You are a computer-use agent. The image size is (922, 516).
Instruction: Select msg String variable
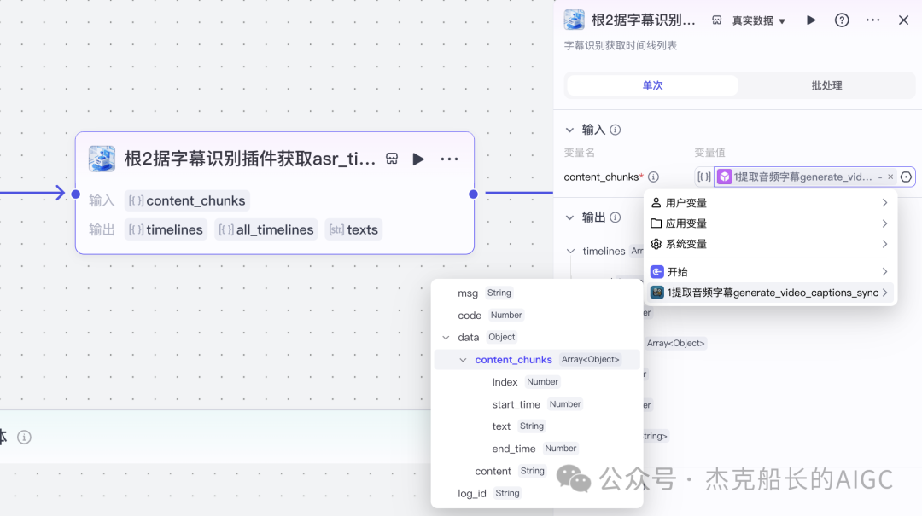537,293
